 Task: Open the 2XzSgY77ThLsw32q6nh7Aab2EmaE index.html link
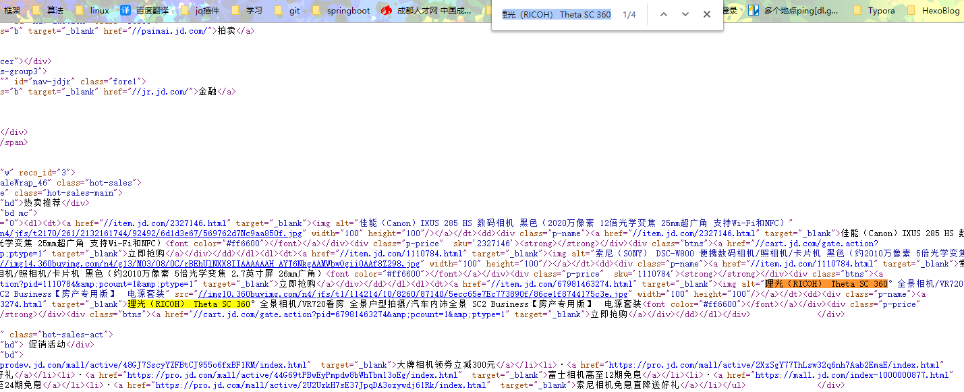click(772, 365)
